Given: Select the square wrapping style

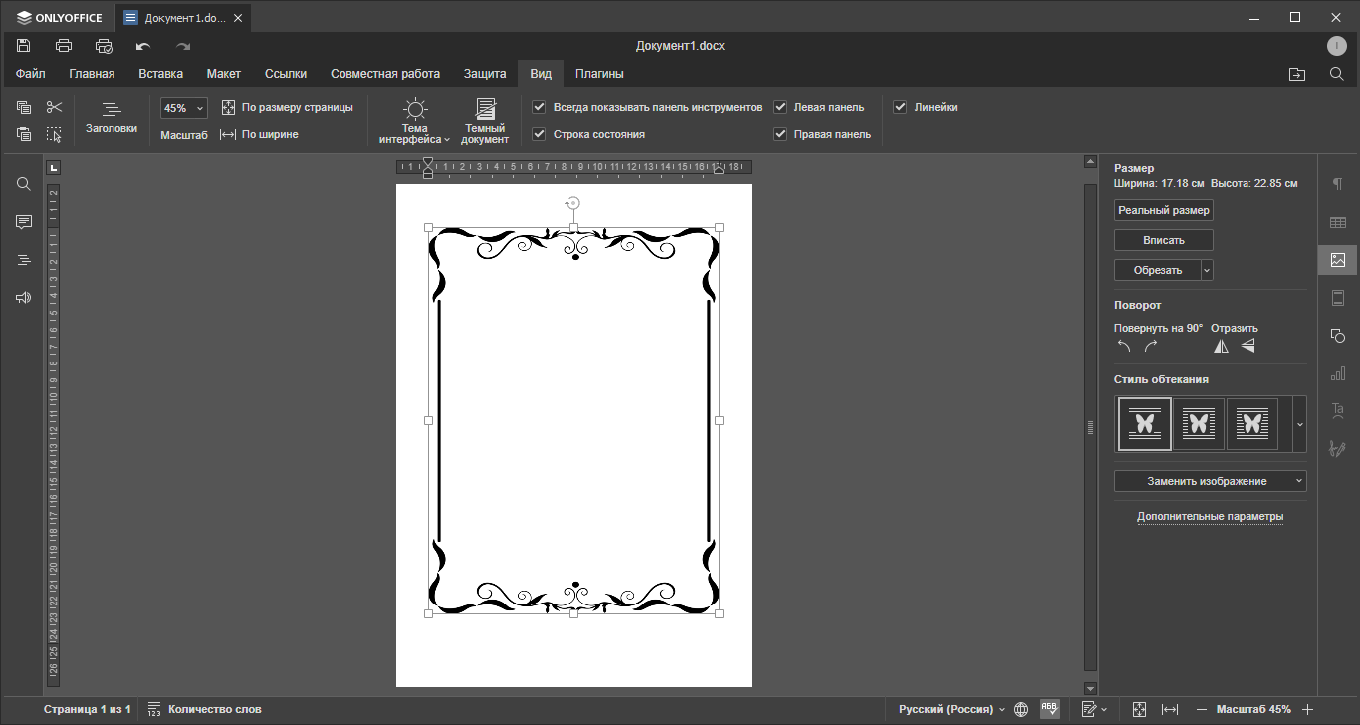Looking at the screenshot, I should [1199, 424].
